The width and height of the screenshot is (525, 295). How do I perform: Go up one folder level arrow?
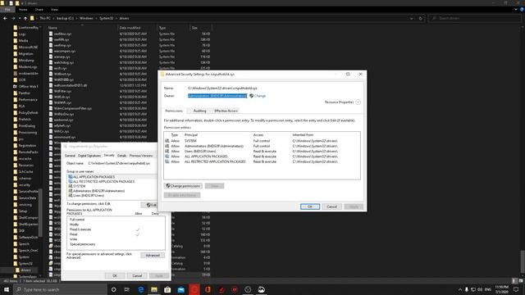coord(25,18)
